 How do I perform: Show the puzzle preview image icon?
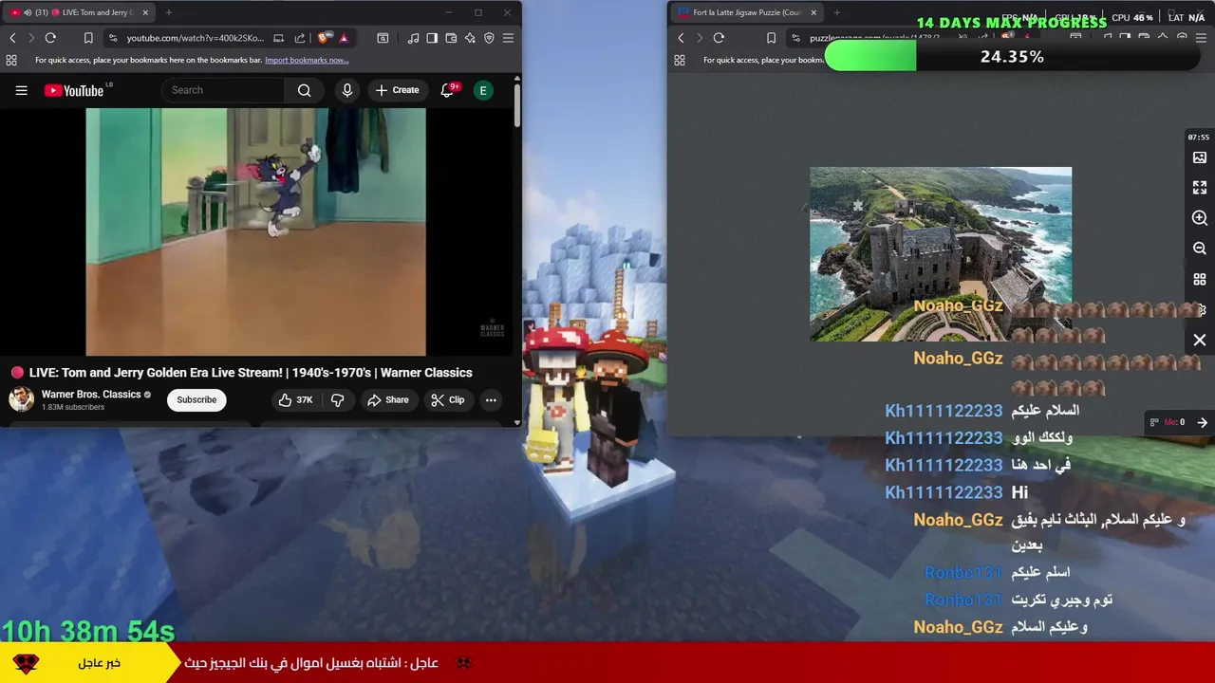coord(1200,157)
